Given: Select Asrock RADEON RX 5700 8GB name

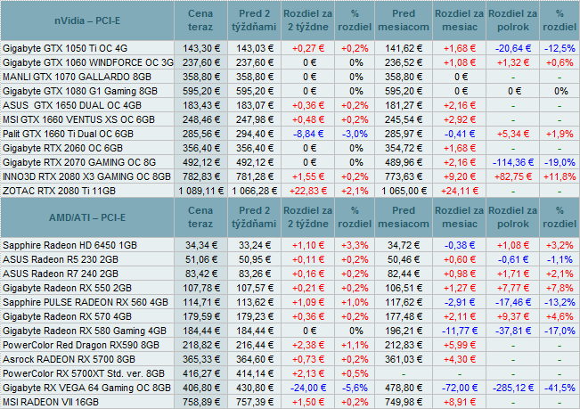Looking at the screenshot, I should pyautogui.click(x=69, y=359).
